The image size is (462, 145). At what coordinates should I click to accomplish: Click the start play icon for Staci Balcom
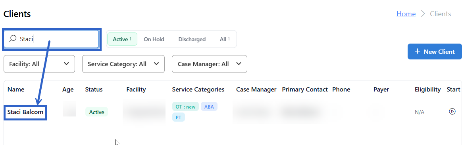(452, 111)
